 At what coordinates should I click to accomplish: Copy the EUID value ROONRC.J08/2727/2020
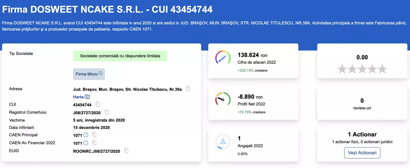pyautogui.click(x=126, y=151)
